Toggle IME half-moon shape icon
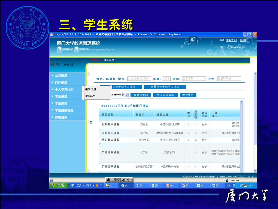 pos(123,180)
